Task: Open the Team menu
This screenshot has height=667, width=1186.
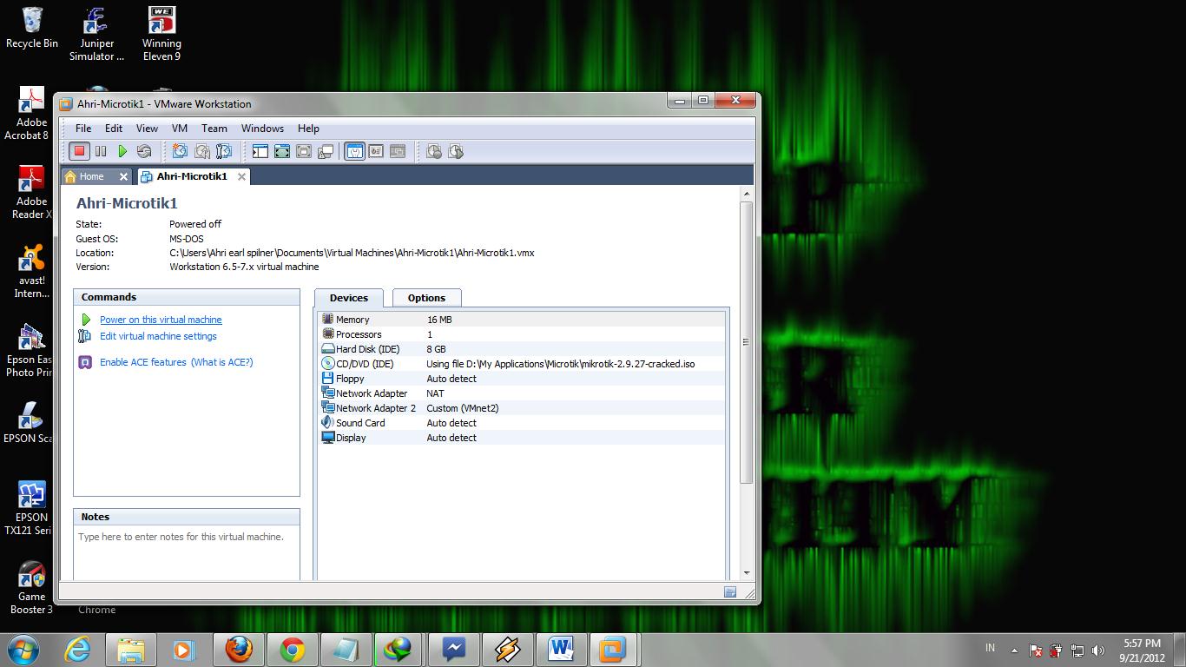Action: pos(214,128)
